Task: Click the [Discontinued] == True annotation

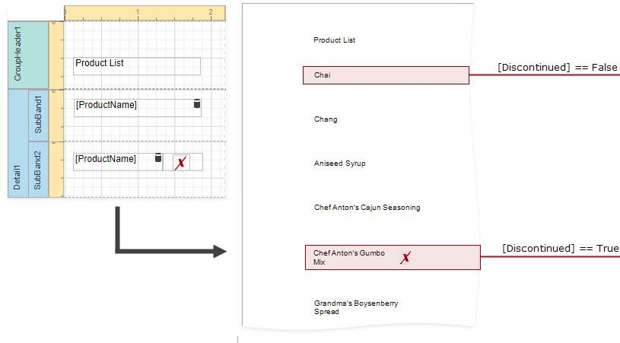Action: tap(560, 249)
